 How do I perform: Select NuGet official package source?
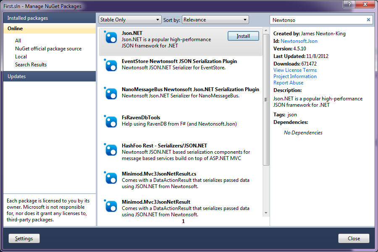coord(48,49)
